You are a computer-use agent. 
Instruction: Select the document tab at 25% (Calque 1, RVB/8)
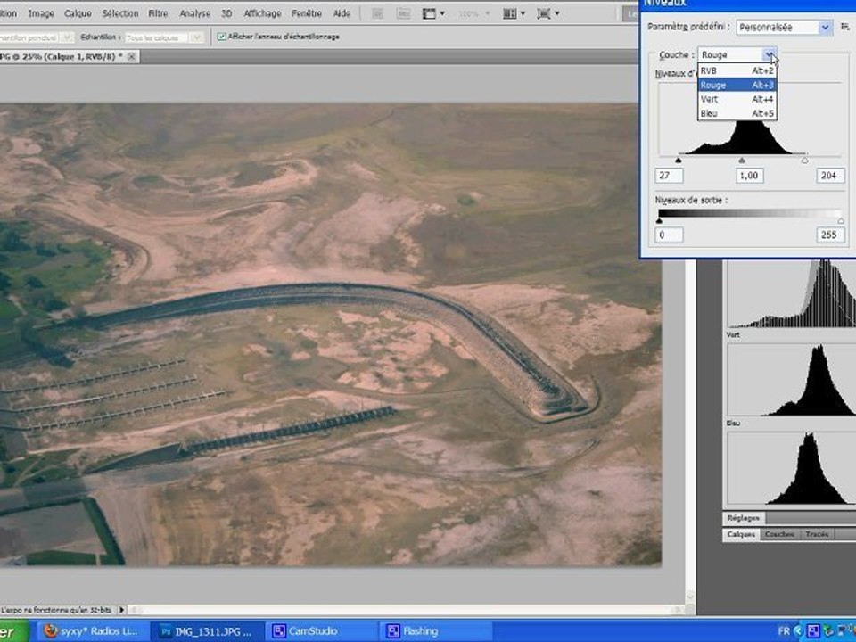tap(62, 56)
